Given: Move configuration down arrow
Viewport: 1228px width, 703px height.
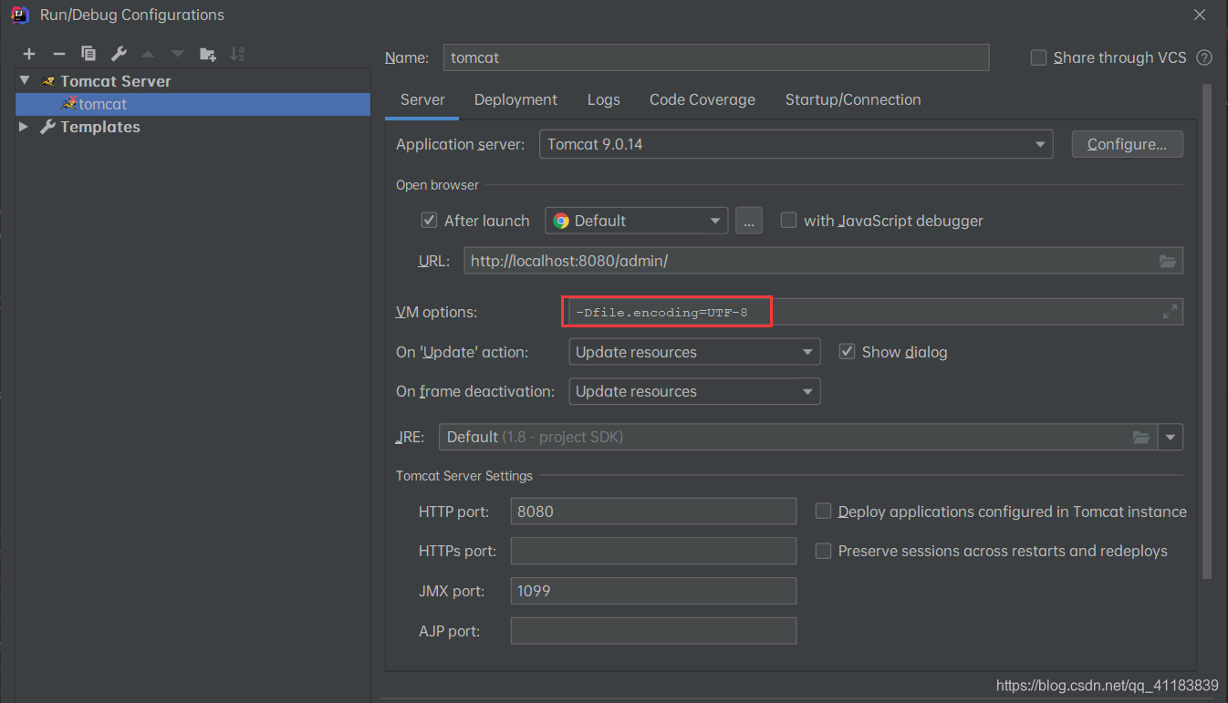Looking at the screenshot, I should coord(178,54).
